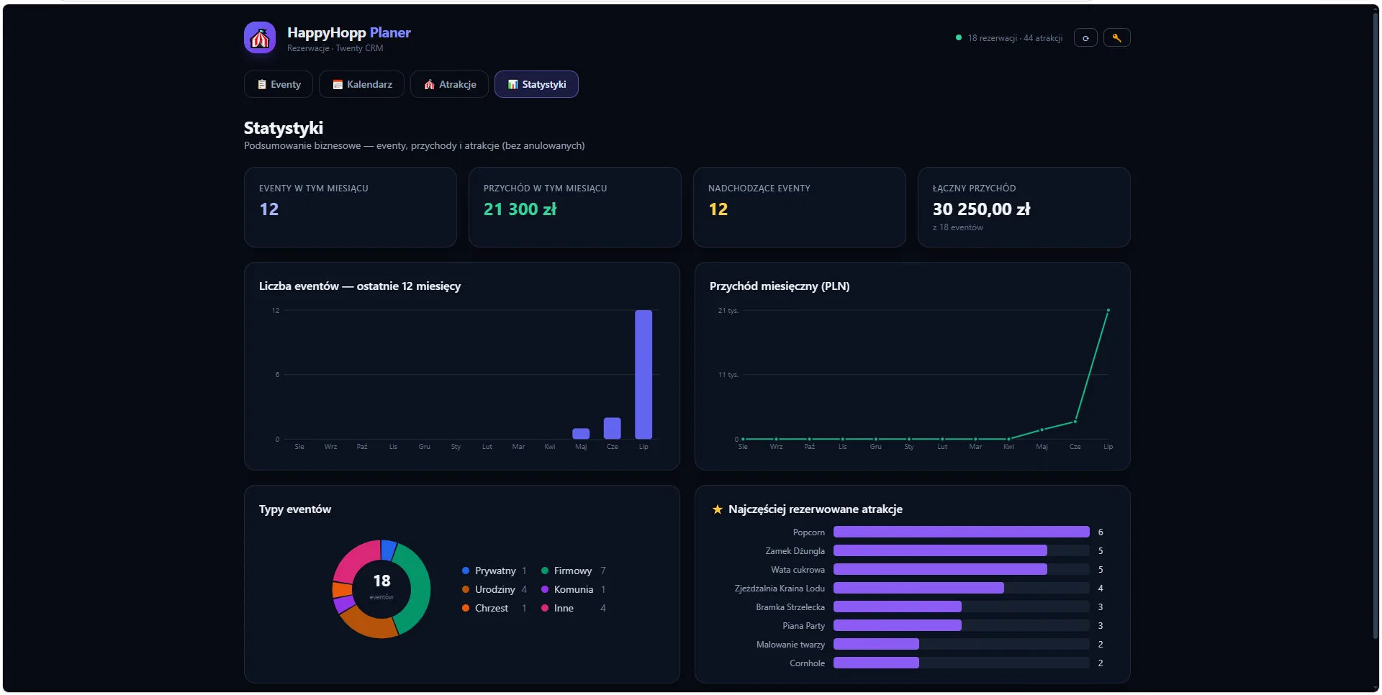Select the 'Nadchodzące eventy' card
This screenshot has height=695, width=1382.
coord(800,207)
